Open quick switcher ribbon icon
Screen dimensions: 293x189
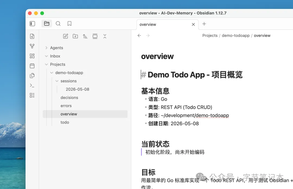[32, 36]
